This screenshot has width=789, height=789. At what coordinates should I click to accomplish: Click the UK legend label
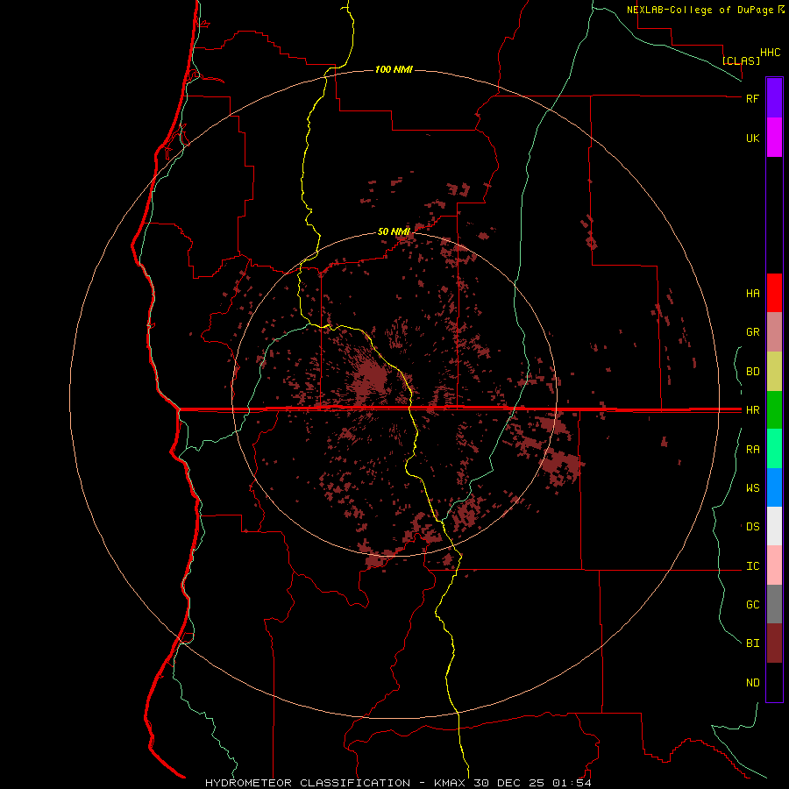[x=752, y=138]
